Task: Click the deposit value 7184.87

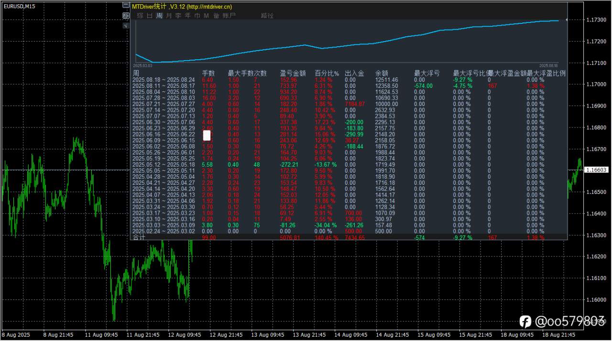Action: (x=355, y=104)
